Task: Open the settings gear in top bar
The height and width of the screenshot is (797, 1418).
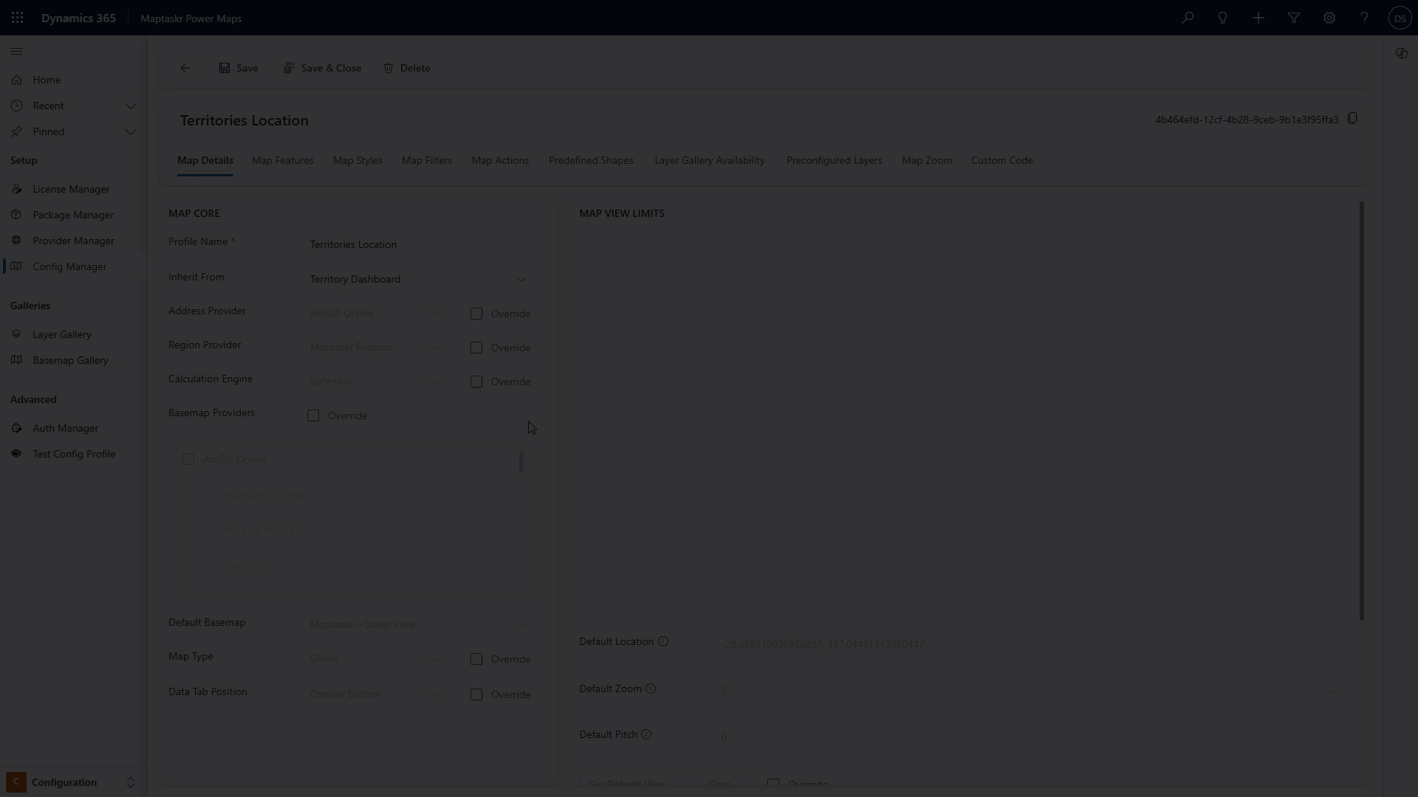Action: pyautogui.click(x=1329, y=18)
